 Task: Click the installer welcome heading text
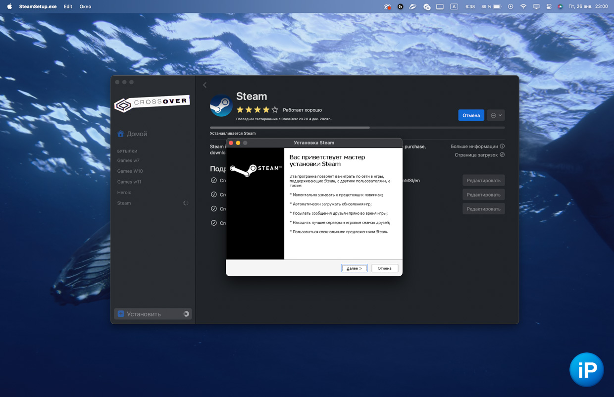(x=327, y=160)
